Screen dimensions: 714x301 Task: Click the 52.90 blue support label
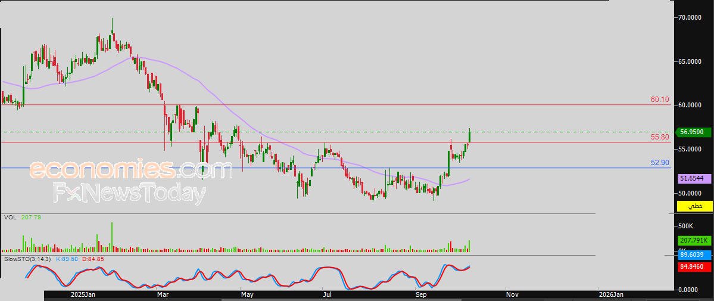tap(659, 162)
